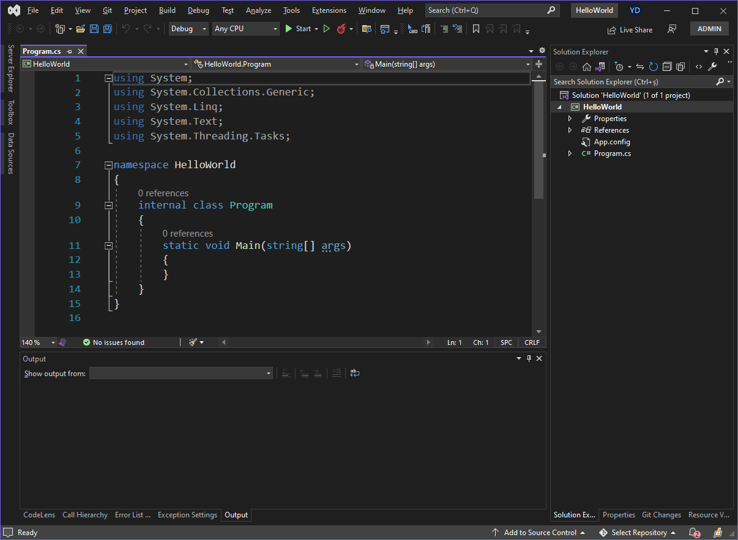Toggle auto-hide pin on Solution Explorer
The width and height of the screenshot is (738, 540).
click(716, 51)
